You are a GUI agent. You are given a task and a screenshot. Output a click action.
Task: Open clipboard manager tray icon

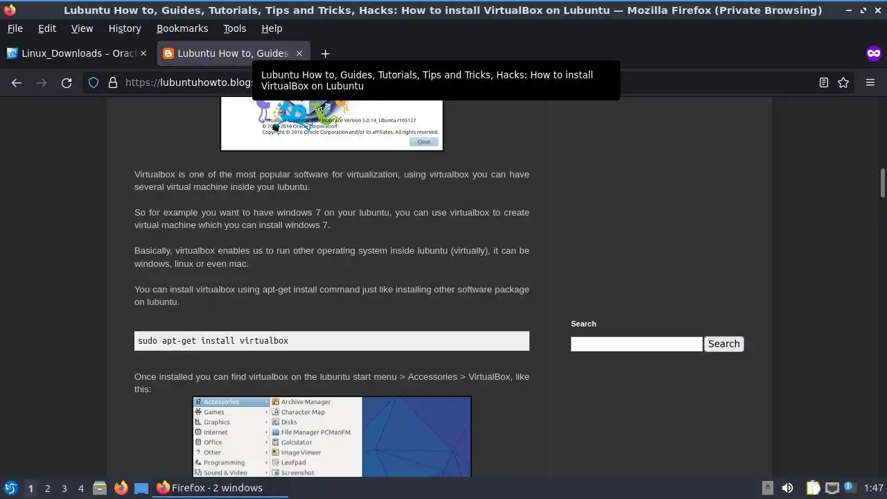click(814, 488)
